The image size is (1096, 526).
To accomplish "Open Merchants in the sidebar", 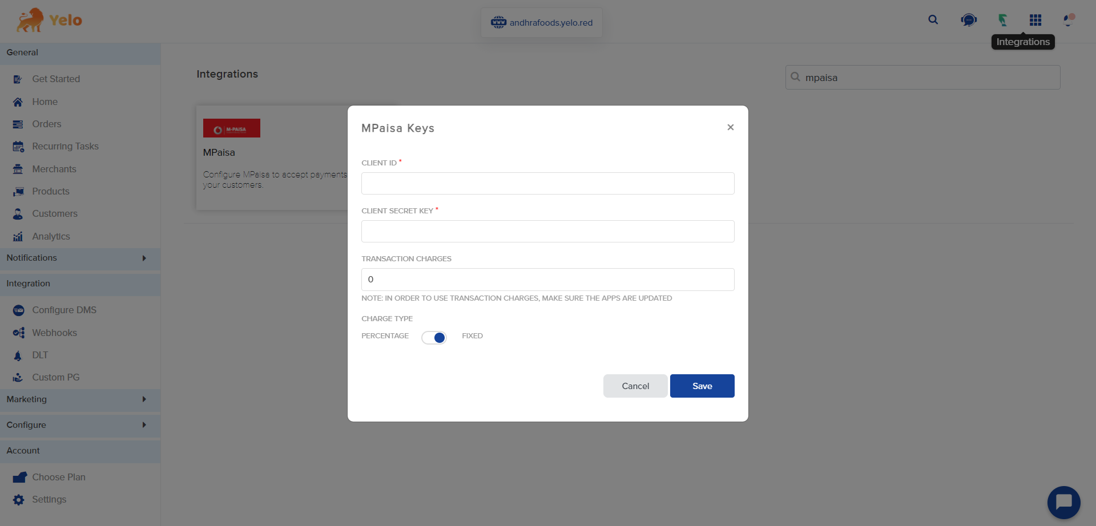I will [x=54, y=169].
